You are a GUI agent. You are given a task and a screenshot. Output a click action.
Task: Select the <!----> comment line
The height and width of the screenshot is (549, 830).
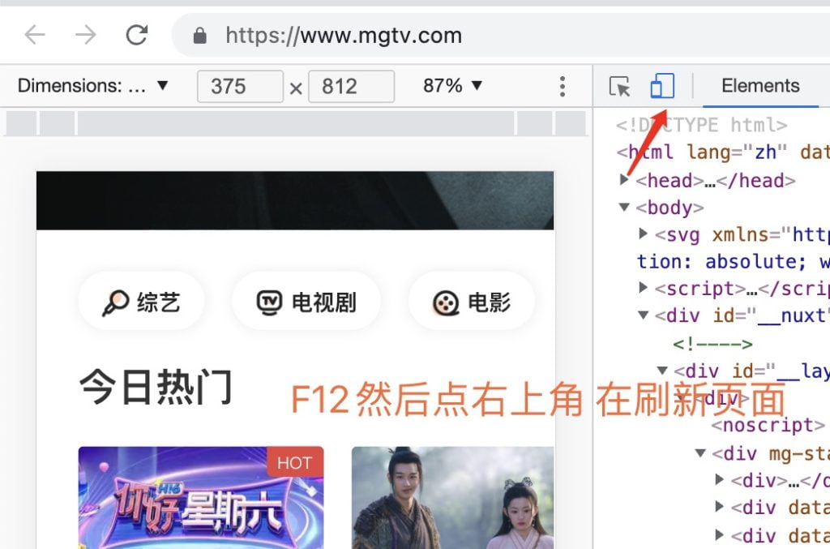coord(712,344)
